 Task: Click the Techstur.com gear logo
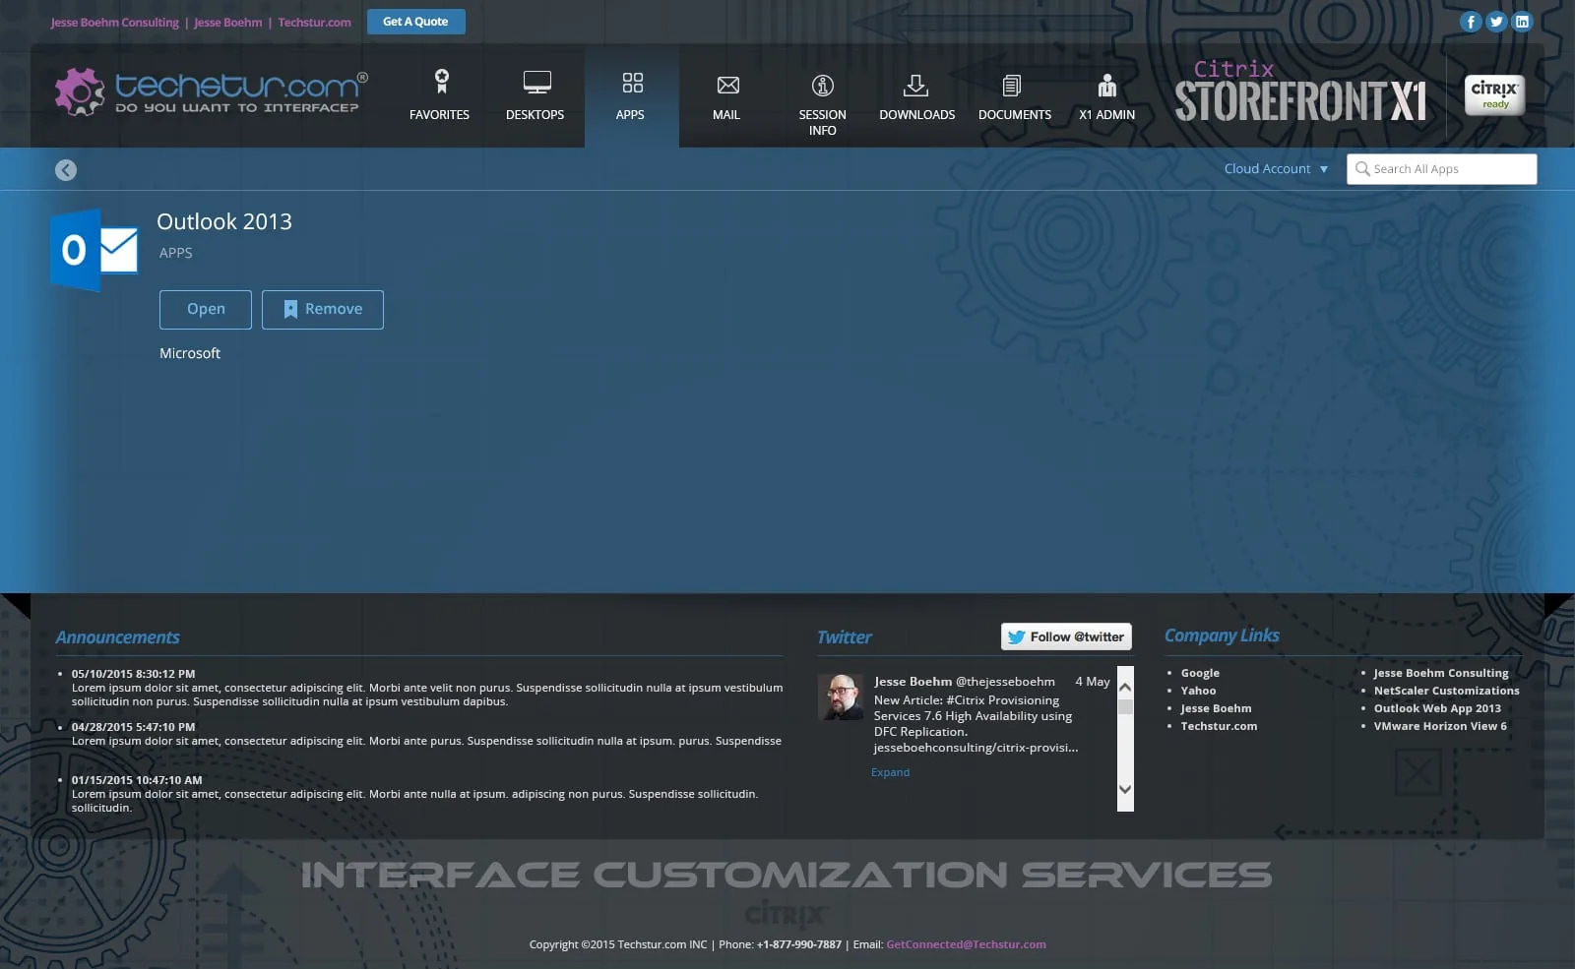(x=79, y=91)
